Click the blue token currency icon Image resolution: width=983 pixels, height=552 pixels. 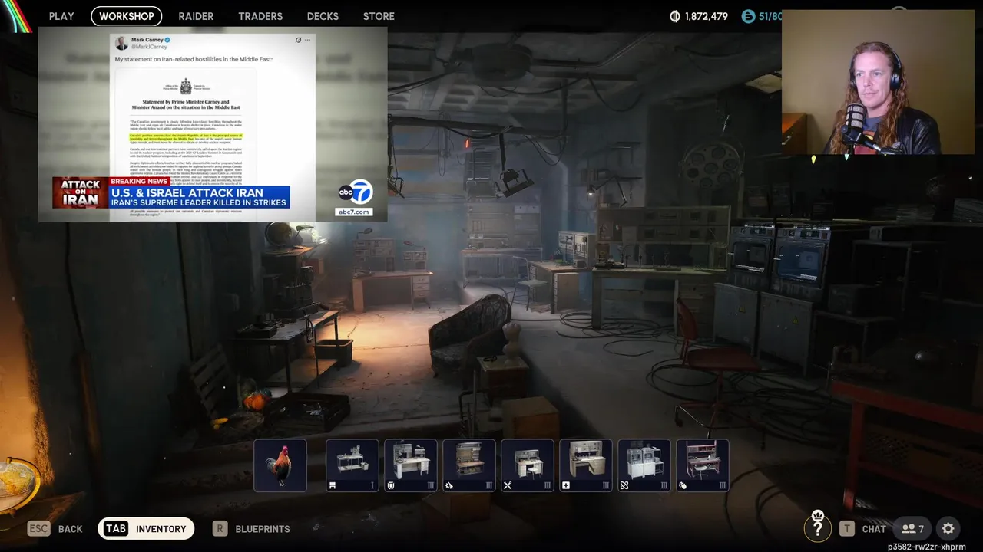coord(748,16)
